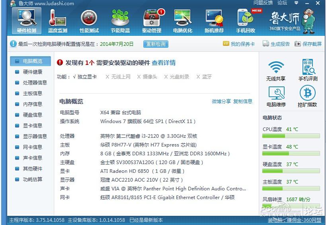Click the 主板温度 progress bar
The height and width of the screenshot is (225, 326).
[291, 188]
